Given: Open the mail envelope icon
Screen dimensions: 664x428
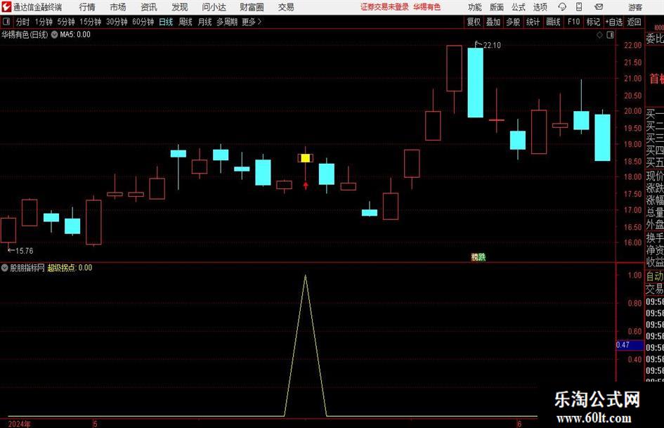Looking at the screenshot, I should click(599, 7).
